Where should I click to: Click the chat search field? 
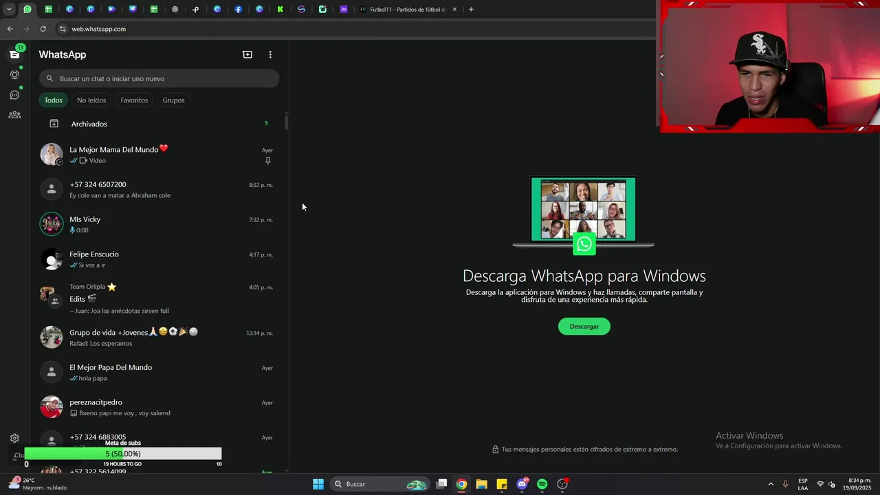(159, 78)
